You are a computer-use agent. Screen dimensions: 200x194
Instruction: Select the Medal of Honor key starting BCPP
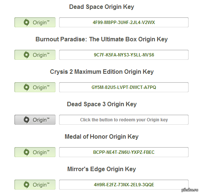[x=124, y=152]
